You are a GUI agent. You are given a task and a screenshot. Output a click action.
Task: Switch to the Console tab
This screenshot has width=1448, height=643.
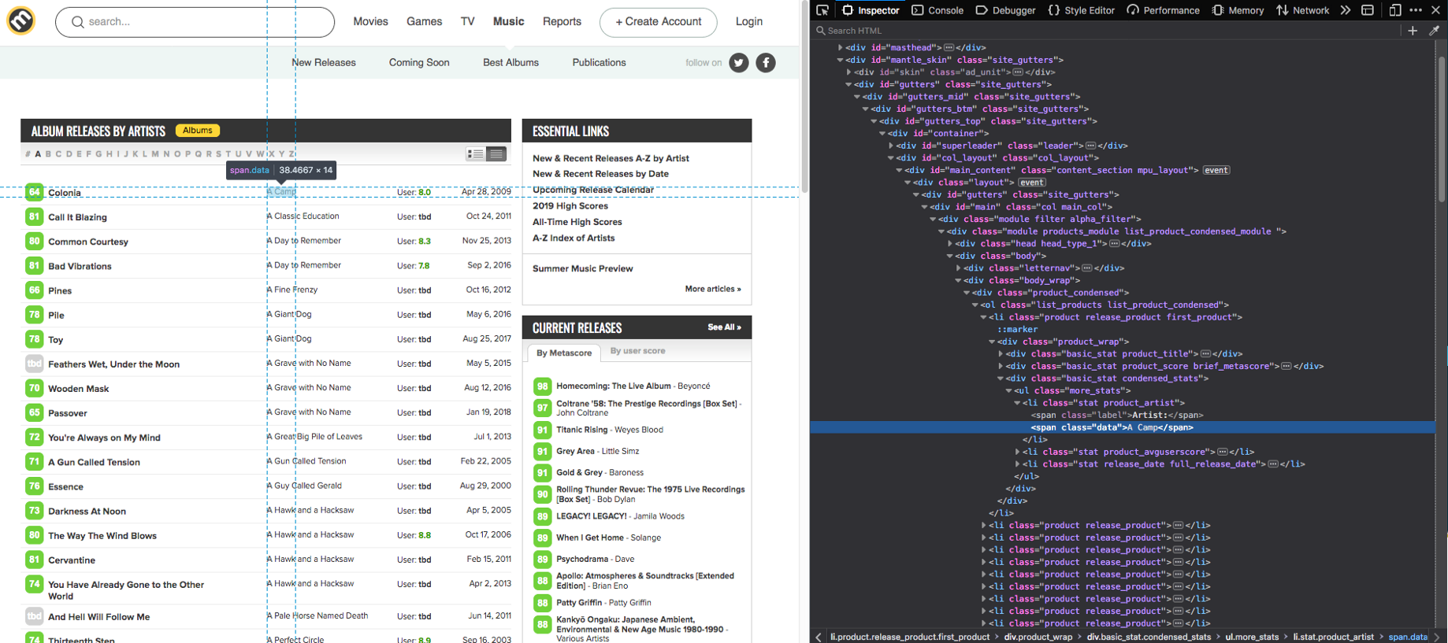pyautogui.click(x=937, y=10)
